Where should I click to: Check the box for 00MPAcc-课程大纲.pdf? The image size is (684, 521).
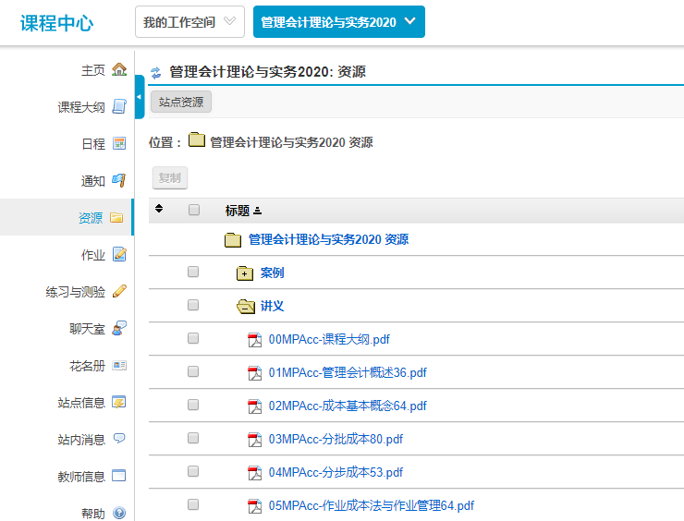[x=193, y=339]
